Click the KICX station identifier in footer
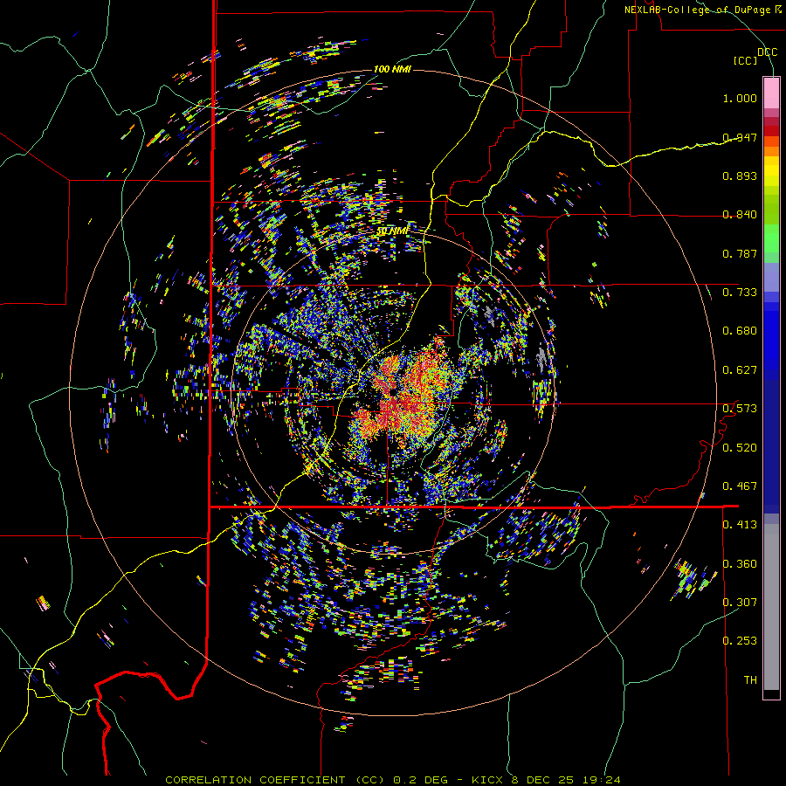786x786 pixels. click(x=487, y=780)
